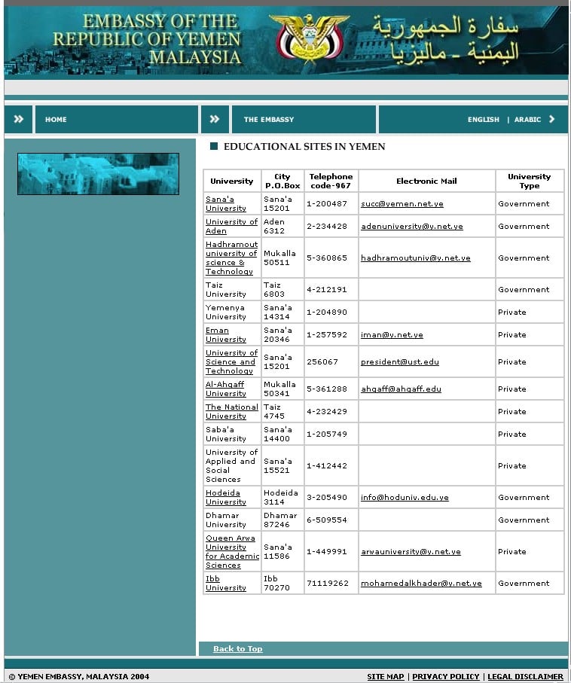The width and height of the screenshot is (571, 683).
Task: Open the Hodeida University link
Action: pos(226,497)
